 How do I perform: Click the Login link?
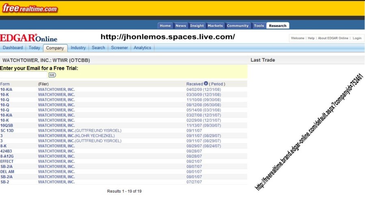click(357, 38)
